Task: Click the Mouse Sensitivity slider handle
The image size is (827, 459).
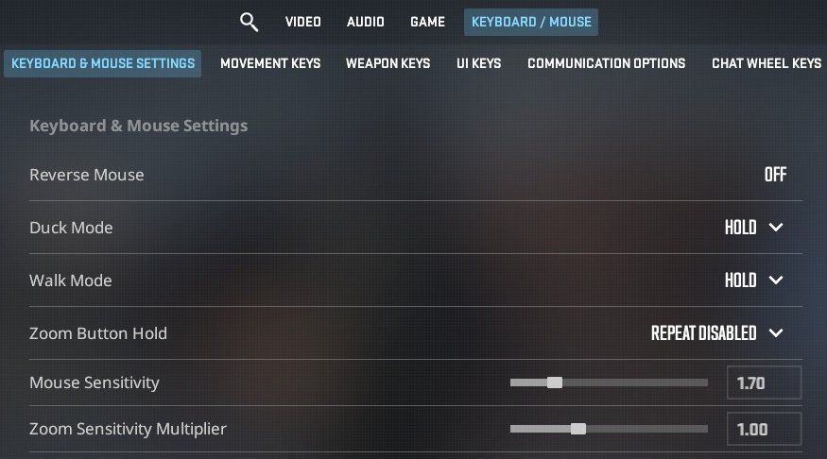Action: [554, 382]
